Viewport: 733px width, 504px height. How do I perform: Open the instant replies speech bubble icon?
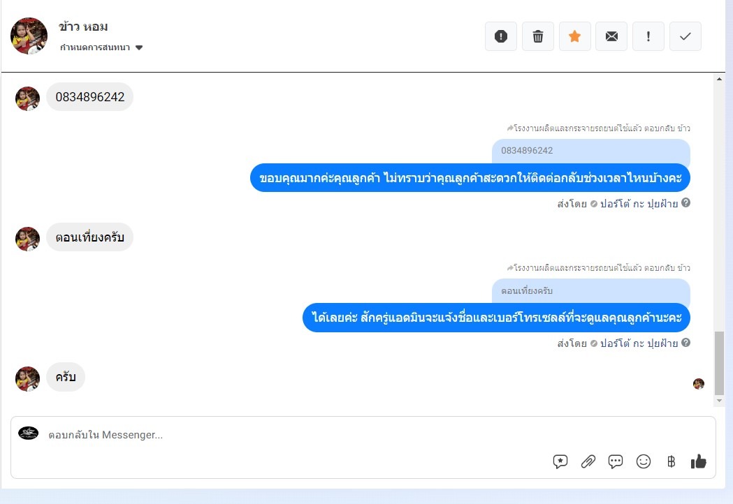(x=616, y=461)
